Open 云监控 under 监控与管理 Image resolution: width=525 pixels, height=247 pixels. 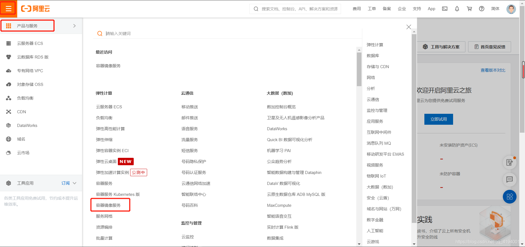click(x=188, y=237)
